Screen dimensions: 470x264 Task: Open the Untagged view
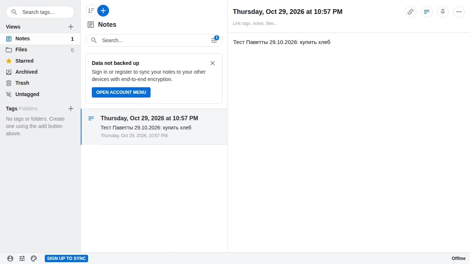click(40, 94)
